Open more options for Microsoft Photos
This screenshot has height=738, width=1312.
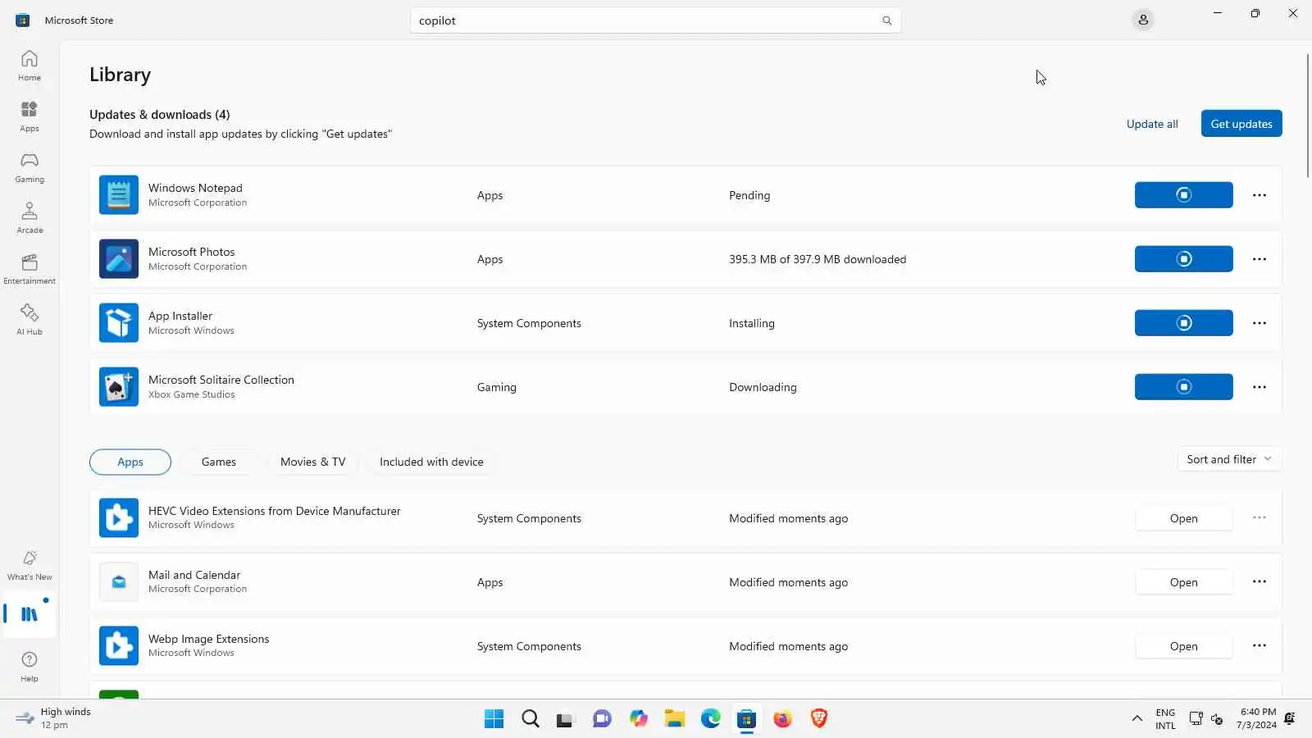(1260, 259)
